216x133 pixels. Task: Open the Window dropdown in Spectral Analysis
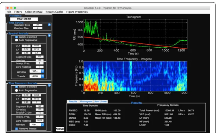[37, 71]
